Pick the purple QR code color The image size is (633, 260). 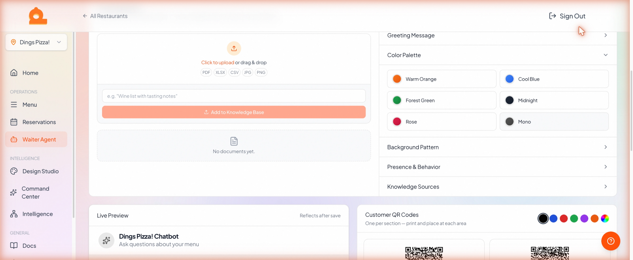pyautogui.click(x=584, y=219)
